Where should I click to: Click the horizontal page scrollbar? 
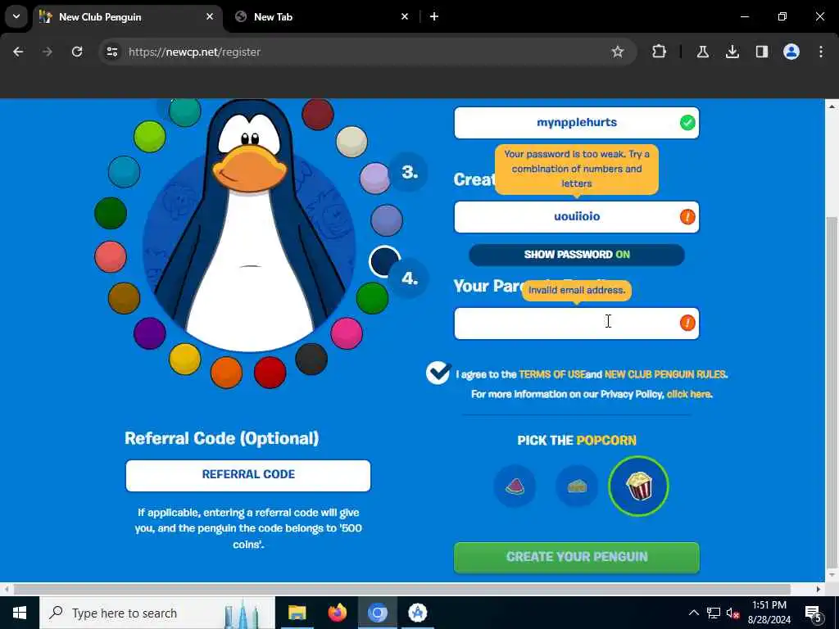[x=401, y=589]
